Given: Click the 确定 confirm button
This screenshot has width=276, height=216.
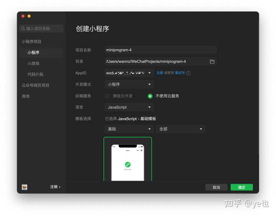Looking at the screenshot, I should click(242, 187).
